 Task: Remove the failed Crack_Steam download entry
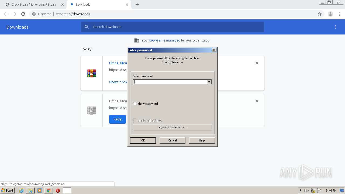tap(257, 101)
